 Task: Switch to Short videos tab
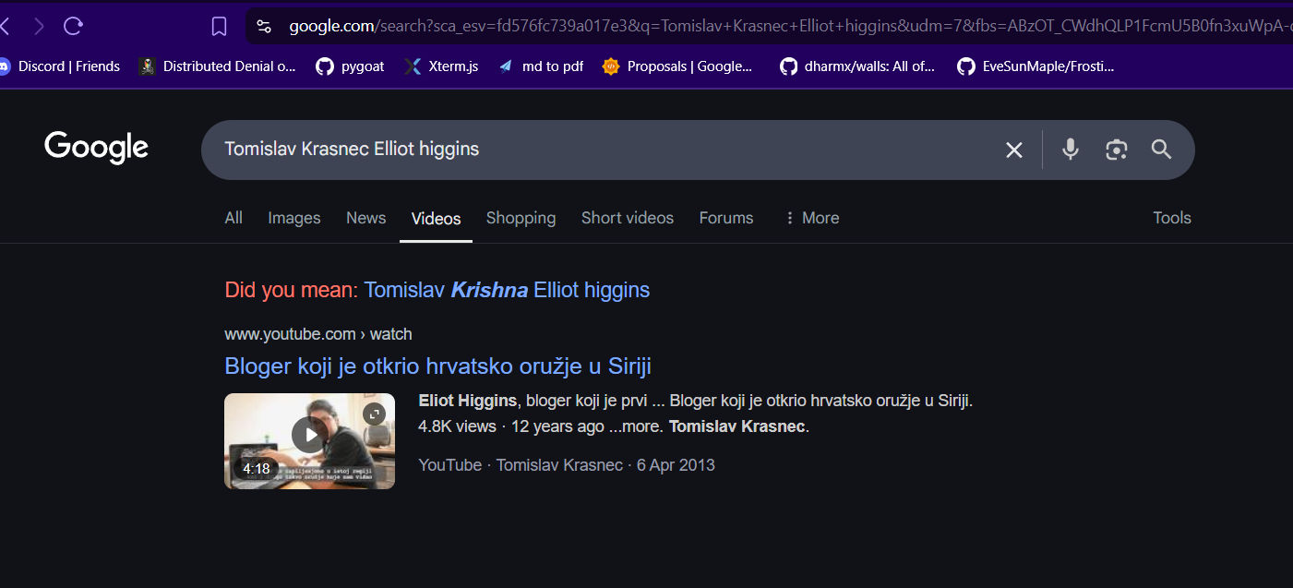(x=628, y=218)
